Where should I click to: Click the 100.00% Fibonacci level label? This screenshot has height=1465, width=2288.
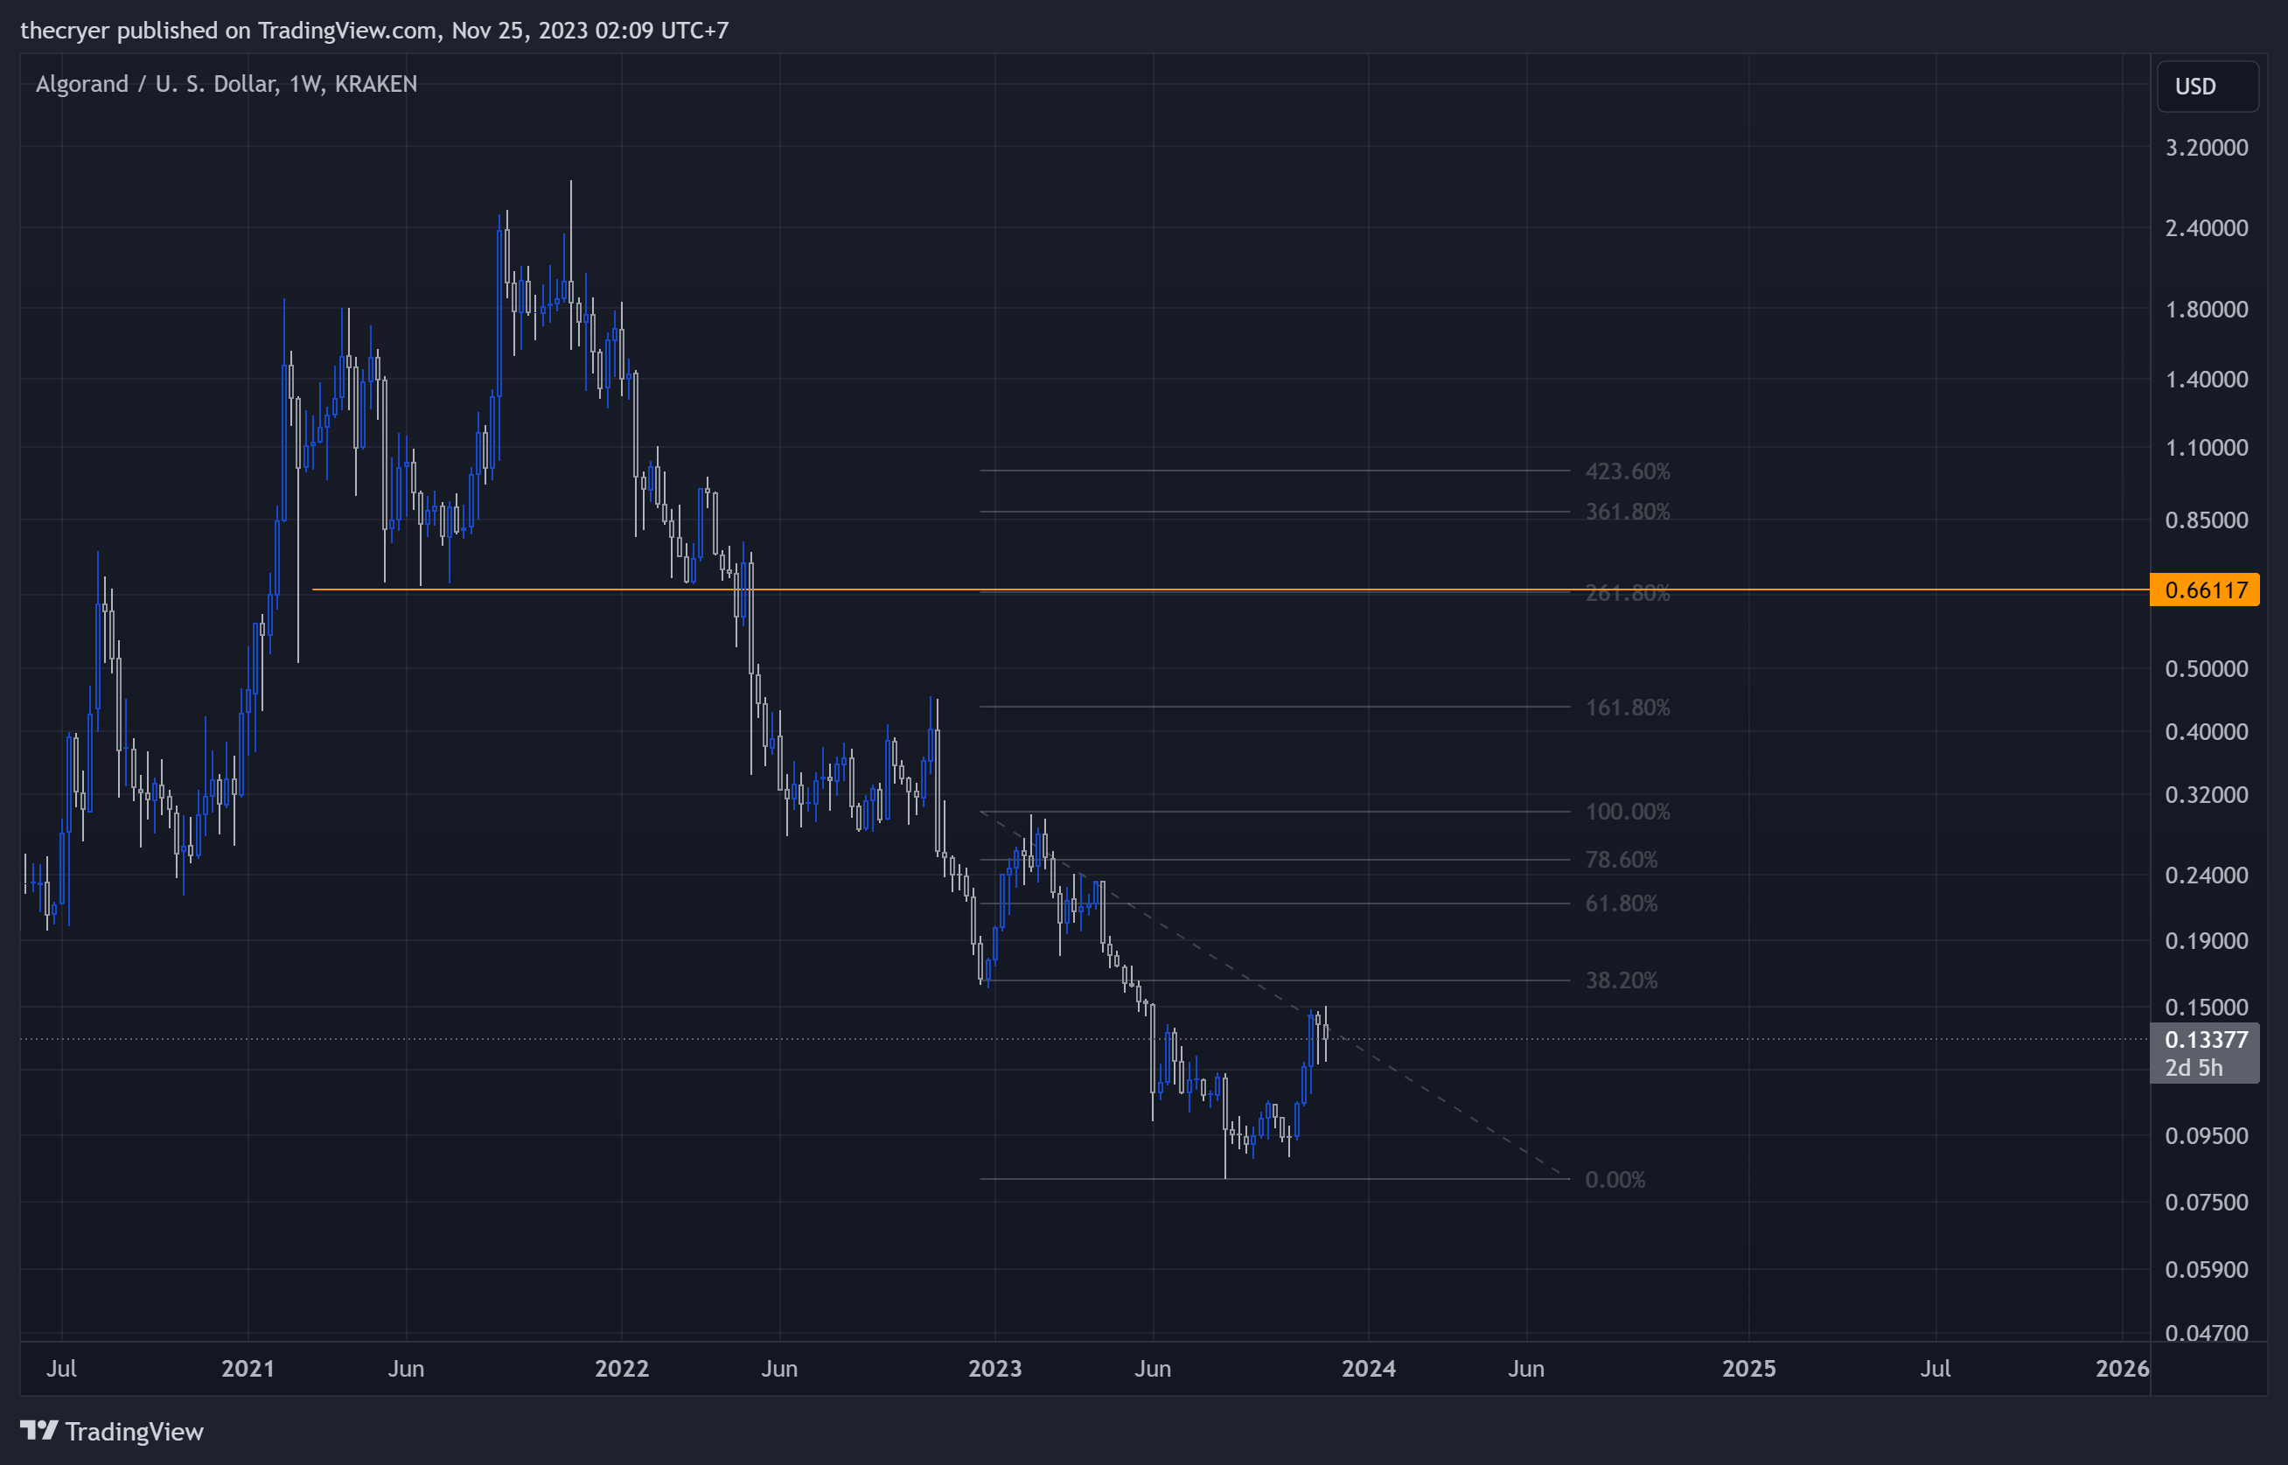point(1628,812)
